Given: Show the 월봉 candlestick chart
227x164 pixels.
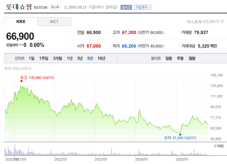Looking at the screenshot, I should (x=192, y=58).
